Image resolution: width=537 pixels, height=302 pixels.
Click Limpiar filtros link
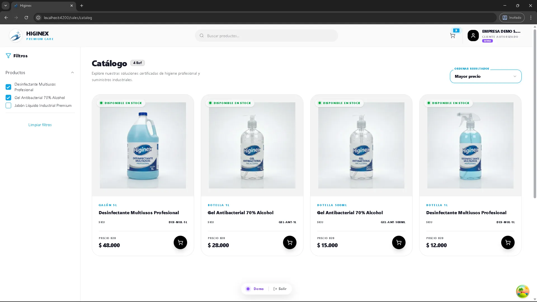click(40, 125)
